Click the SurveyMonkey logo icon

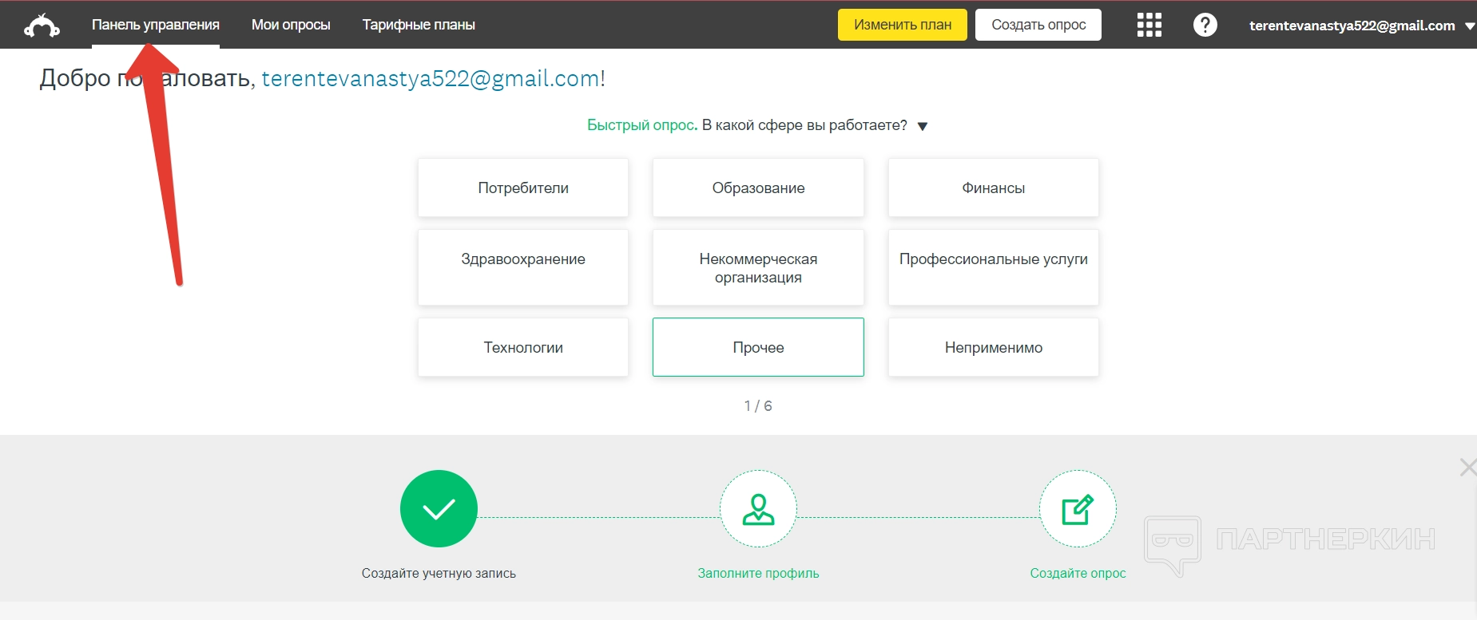click(42, 26)
